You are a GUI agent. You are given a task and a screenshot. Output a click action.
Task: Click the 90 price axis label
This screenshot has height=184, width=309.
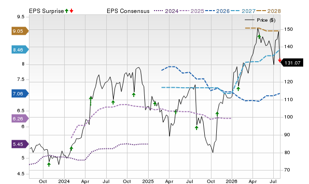pyautogui.click(x=287, y=135)
